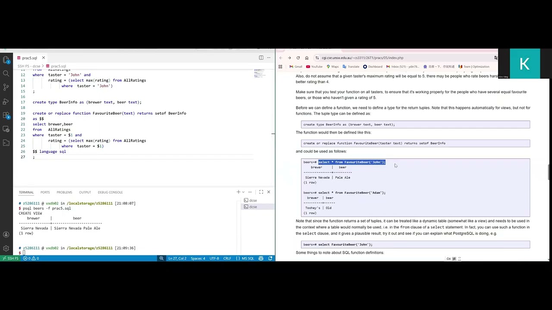Switch to the TERMINAL panel tab
This screenshot has height=310, width=552.
pyautogui.click(x=26, y=192)
